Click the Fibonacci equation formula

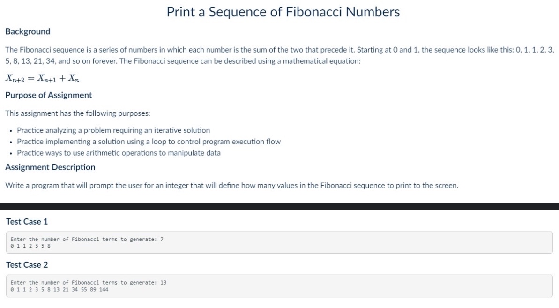pyautogui.click(x=42, y=78)
